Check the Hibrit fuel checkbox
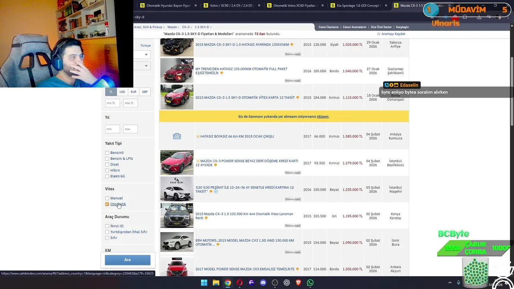514x289 pixels. pyautogui.click(x=107, y=170)
